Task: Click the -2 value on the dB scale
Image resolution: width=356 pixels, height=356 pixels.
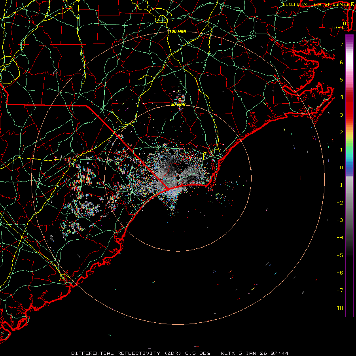Action: [x=340, y=203]
